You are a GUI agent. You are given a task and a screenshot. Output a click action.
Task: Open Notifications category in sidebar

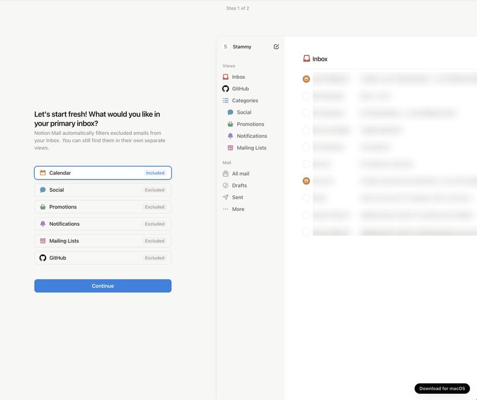coord(252,136)
